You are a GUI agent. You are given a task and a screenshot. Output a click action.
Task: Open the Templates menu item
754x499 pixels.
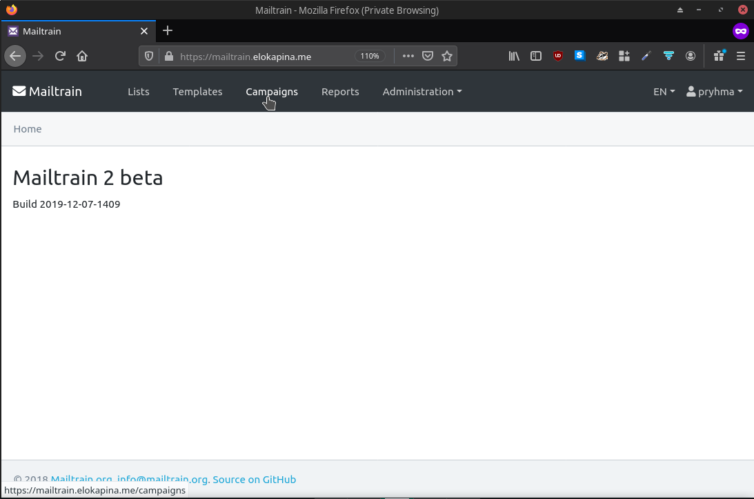point(197,91)
